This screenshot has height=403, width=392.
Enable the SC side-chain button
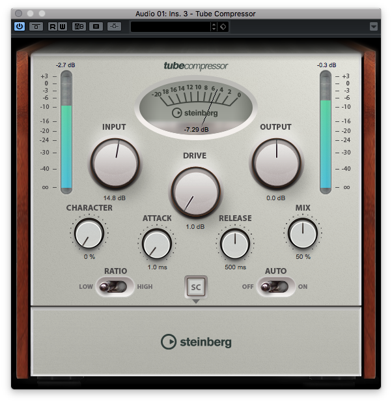pos(196,287)
